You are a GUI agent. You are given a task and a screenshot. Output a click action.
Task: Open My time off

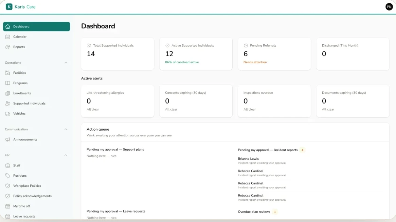(x=36, y=206)
